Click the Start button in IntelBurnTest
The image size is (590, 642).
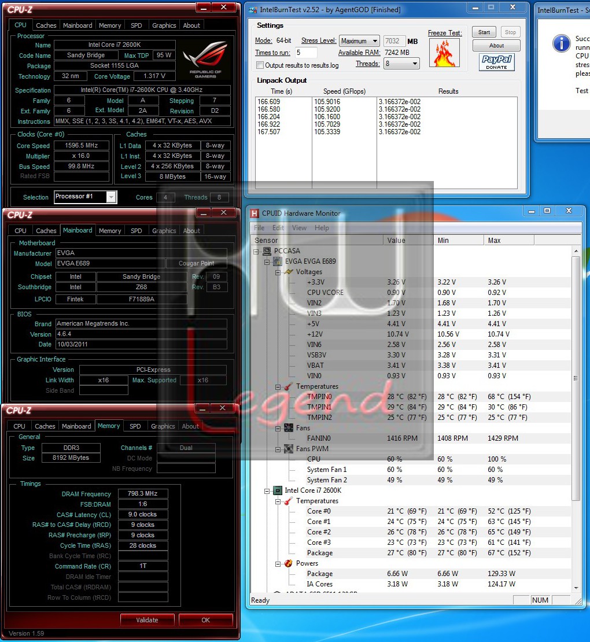pos(484,32)
